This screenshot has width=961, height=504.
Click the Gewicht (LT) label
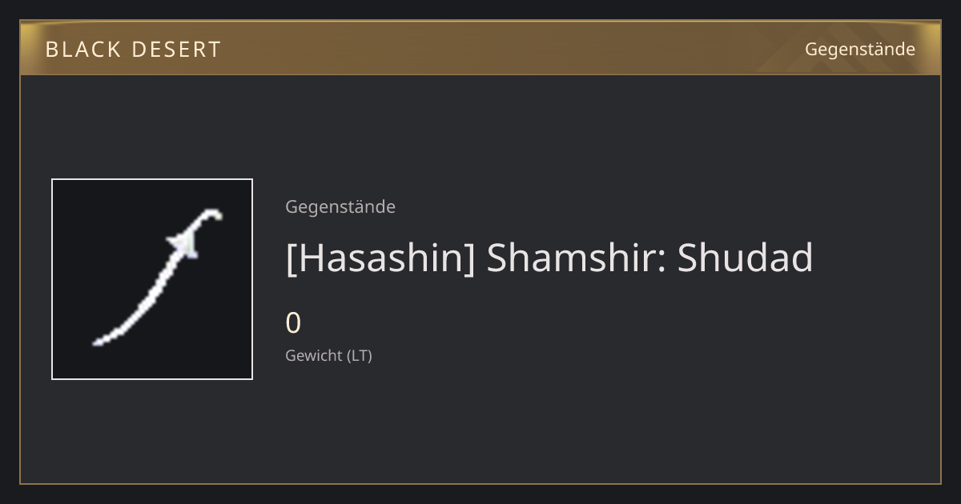coord(328,356)
